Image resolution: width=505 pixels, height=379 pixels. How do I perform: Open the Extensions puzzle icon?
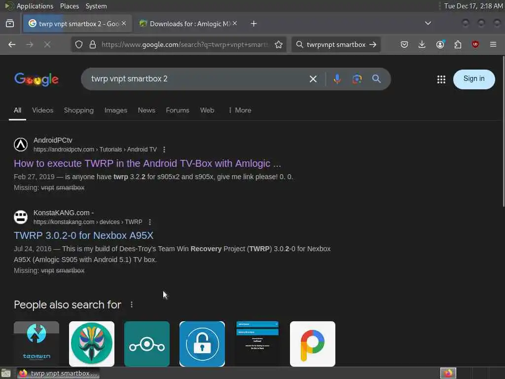(458, 44)
